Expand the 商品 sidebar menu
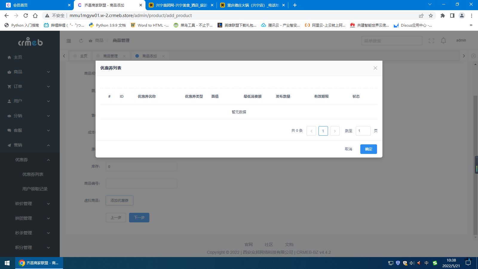Viewport: 478px width, 269px height. click(30, 72)
